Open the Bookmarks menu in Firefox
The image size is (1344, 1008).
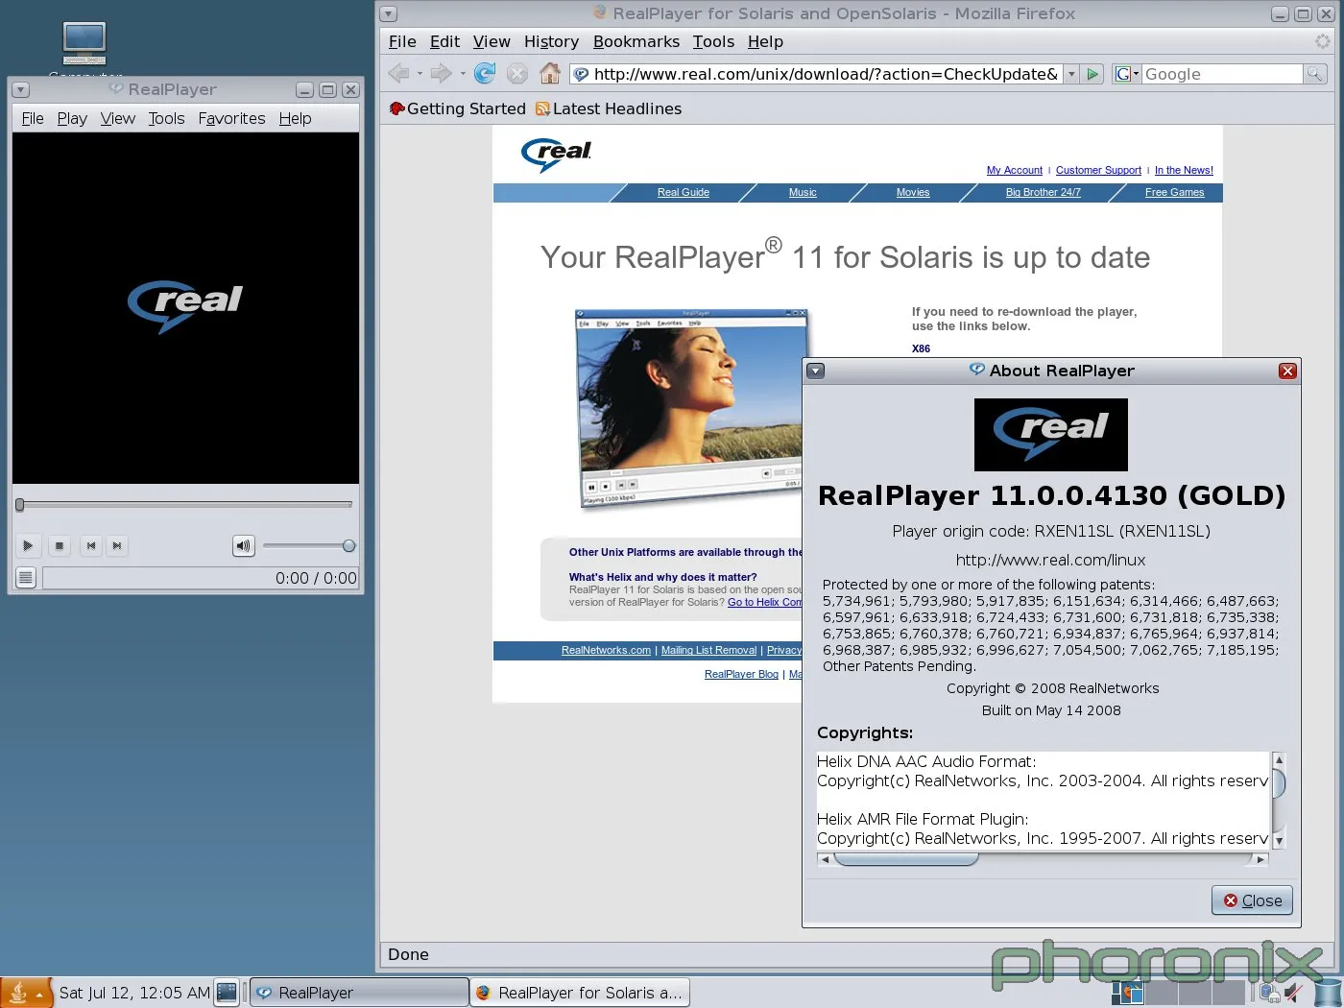pyautogui.click(x=636, y=41)
